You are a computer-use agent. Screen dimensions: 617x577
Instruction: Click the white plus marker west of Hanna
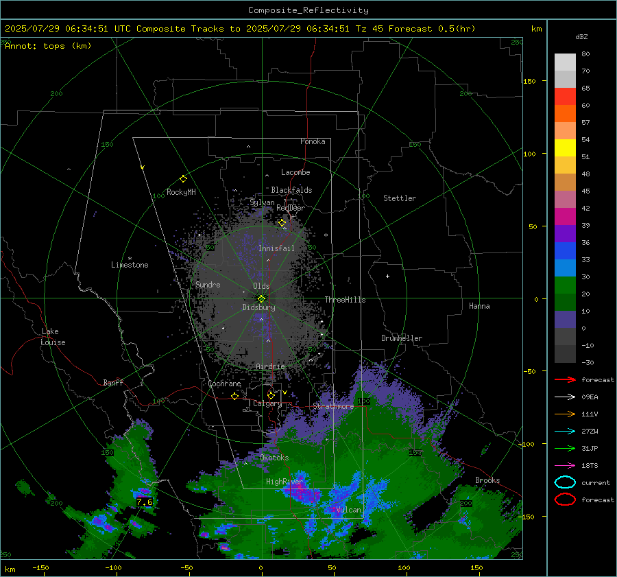387,276
